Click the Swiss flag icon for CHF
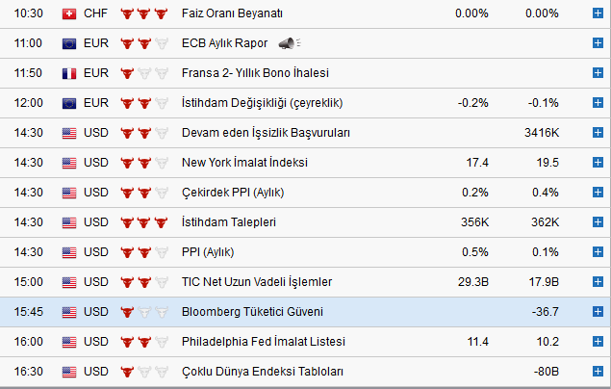Screen dimensions: 611x389 pos(69,13)
